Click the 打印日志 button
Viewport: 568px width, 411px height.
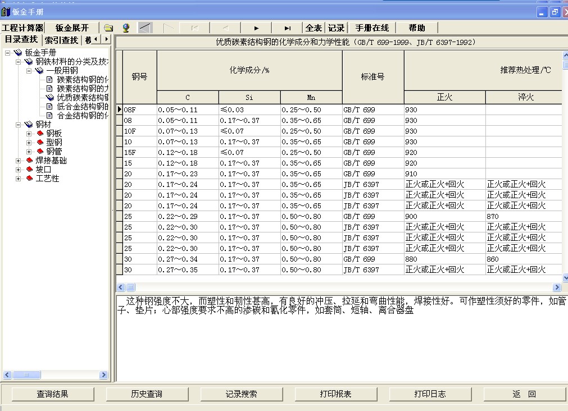click(x=430, y=394)
